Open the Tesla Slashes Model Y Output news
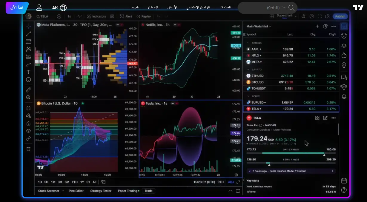 pyautogui.click(x=291, y=171)
